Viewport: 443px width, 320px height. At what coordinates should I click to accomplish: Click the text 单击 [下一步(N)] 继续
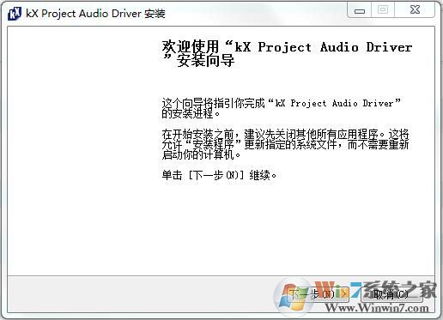[x=219, y=175]
